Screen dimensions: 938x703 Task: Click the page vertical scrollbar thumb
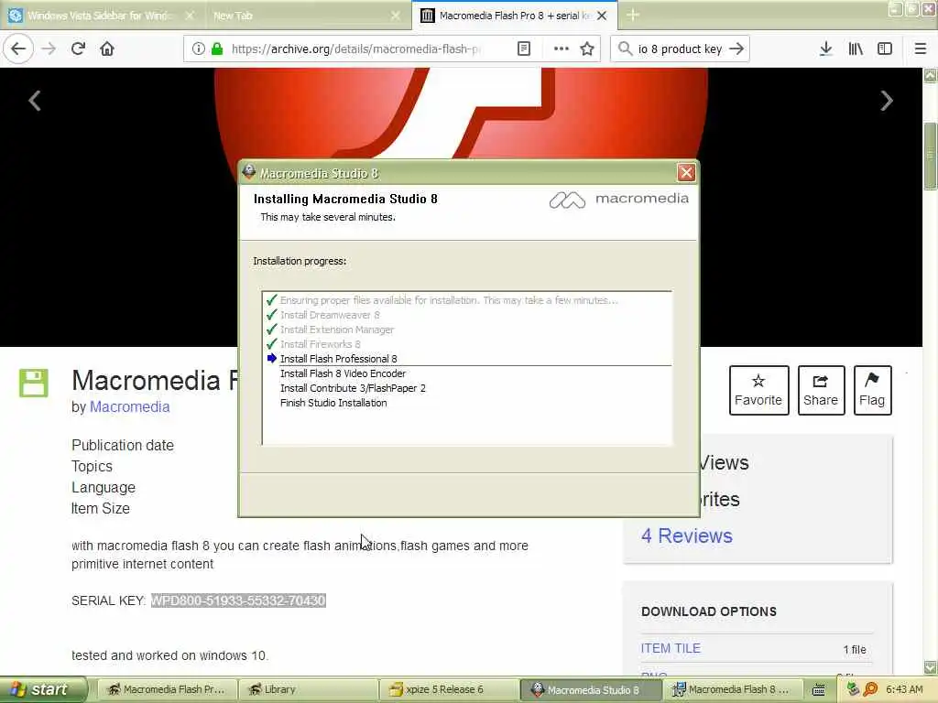click(x=930, y=156)
